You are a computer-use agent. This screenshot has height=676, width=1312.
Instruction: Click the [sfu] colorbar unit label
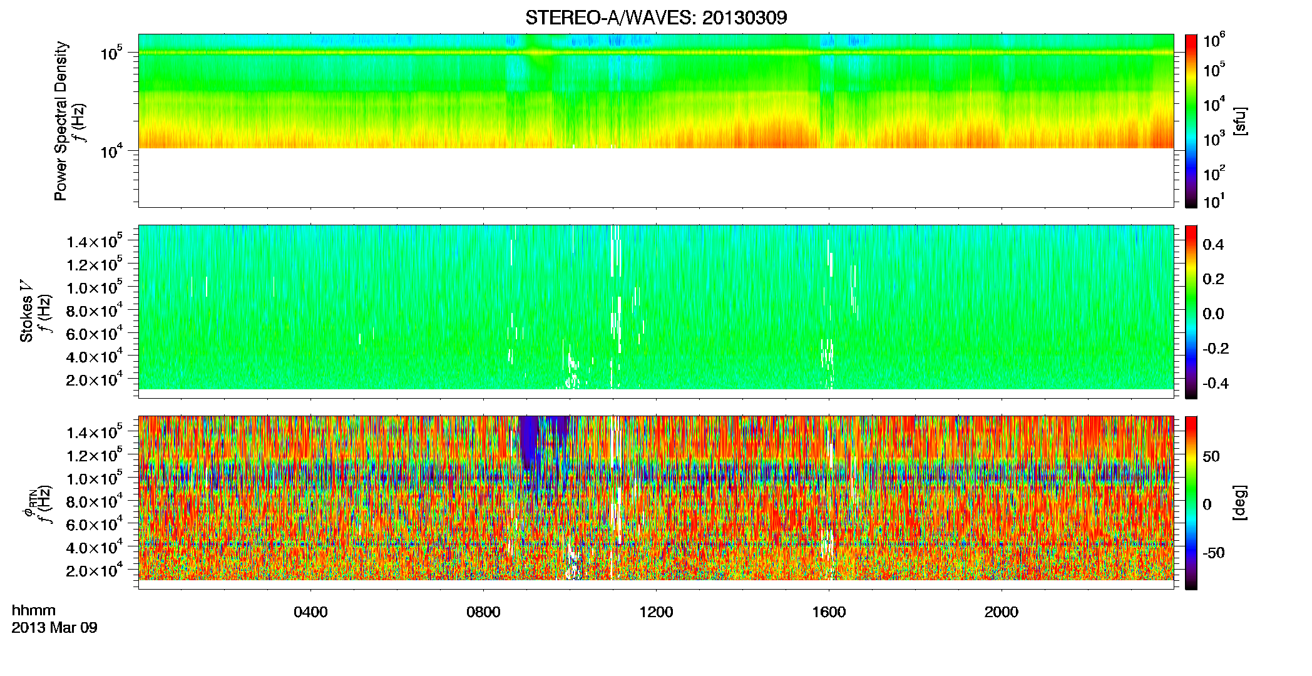point(1240,121)
